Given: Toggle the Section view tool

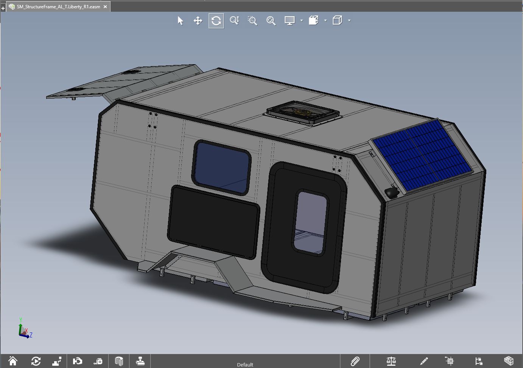Looking at the screenshot, I should pos(119,361).
